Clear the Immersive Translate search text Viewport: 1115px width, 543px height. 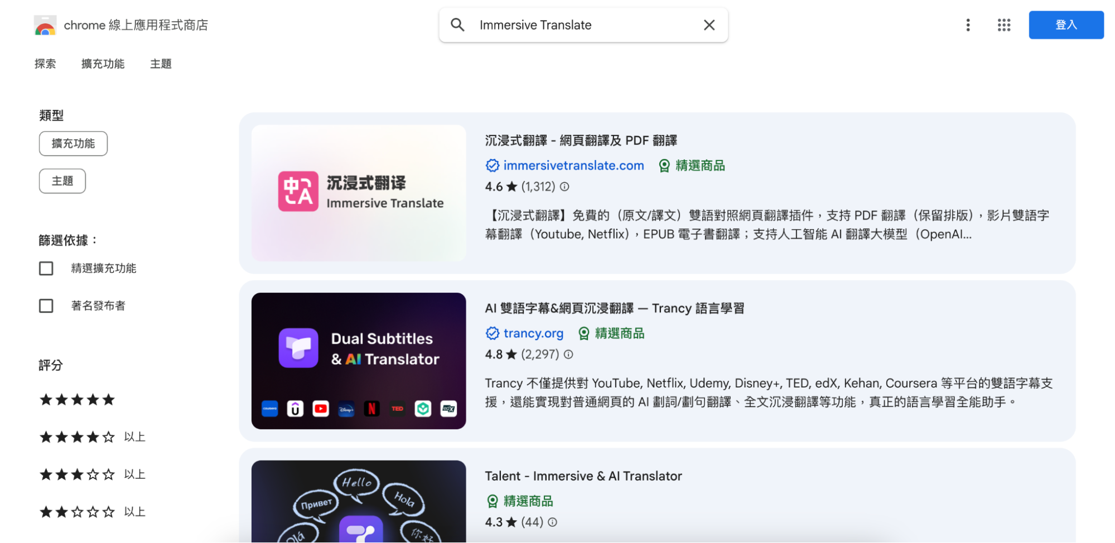click(x=709, y=25)
